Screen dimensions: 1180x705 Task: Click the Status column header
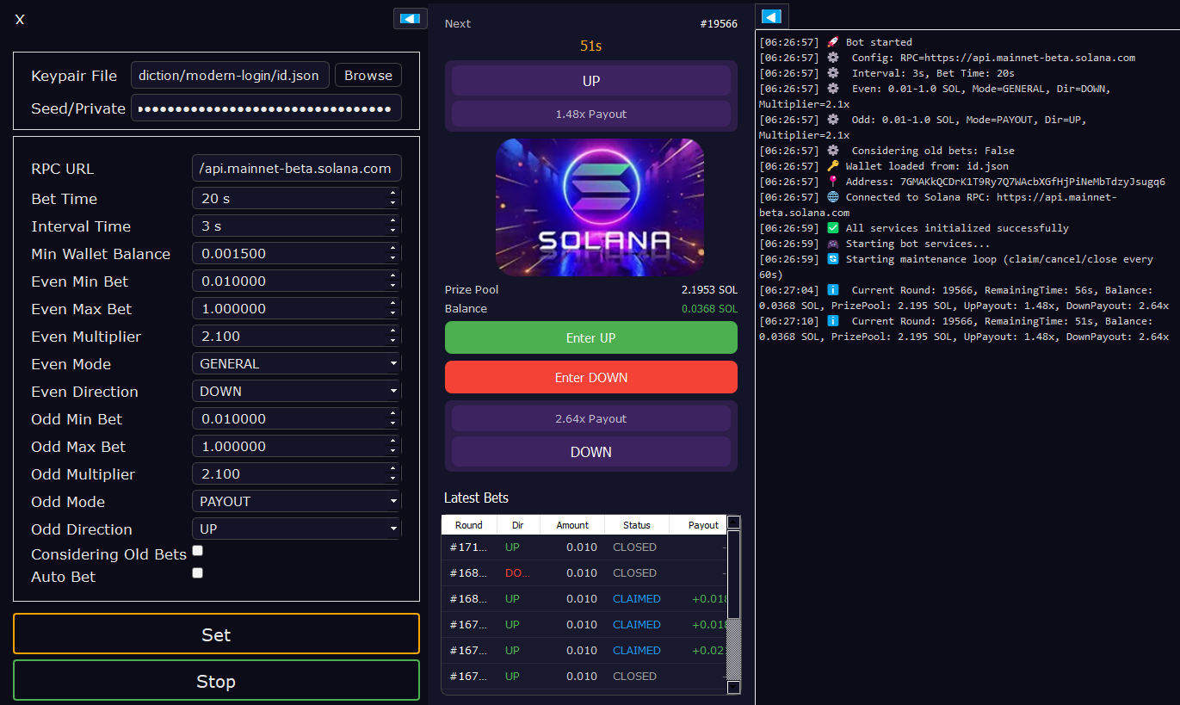point(636,524)
